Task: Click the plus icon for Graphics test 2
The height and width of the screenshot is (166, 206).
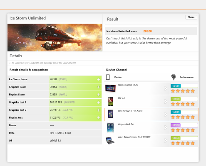Action: point(99,110)
